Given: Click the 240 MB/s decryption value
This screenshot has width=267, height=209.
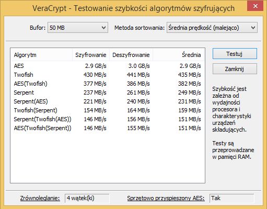Looking at the screenshot, I should tap(138, 101).
